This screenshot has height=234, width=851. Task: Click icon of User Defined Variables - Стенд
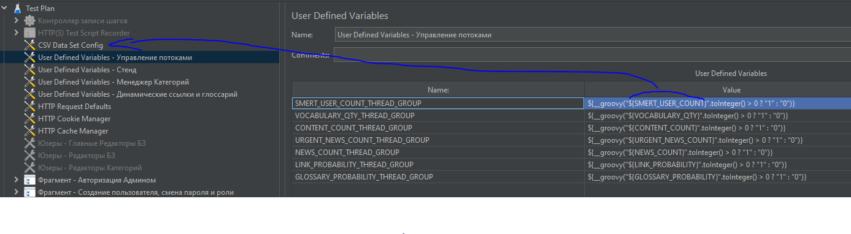[x=29, y=70]
